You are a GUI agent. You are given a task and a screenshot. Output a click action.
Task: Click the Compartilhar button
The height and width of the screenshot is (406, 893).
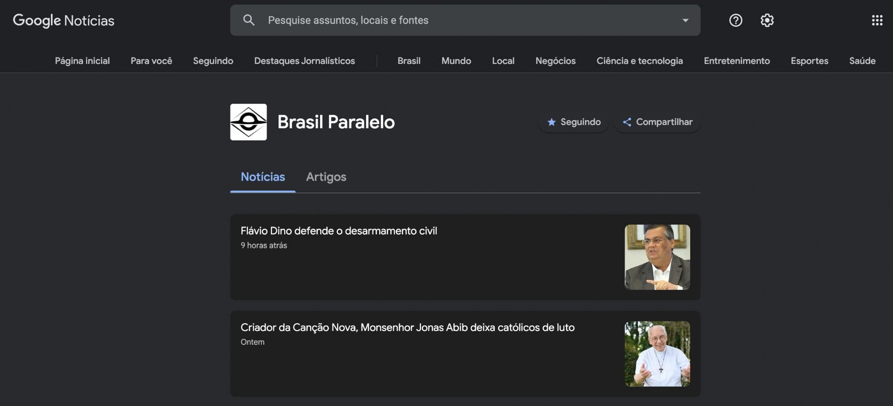click(657, 122)
